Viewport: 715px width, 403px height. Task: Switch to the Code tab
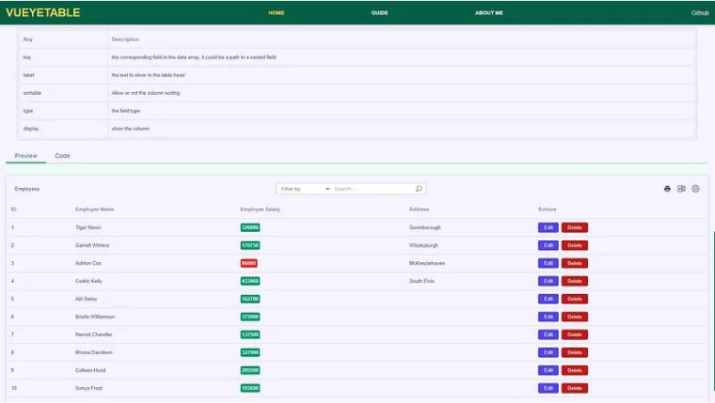pos(62,156)
